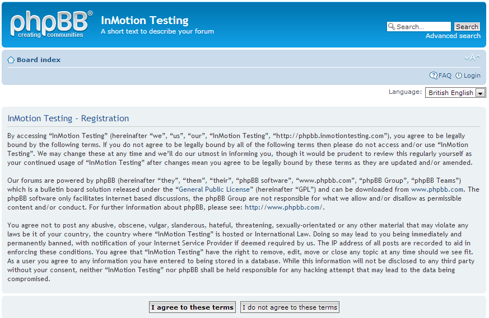This screenshot has height=318, width=489.
Task: Click the home icon beside Board index
Action: coord(11,60)
